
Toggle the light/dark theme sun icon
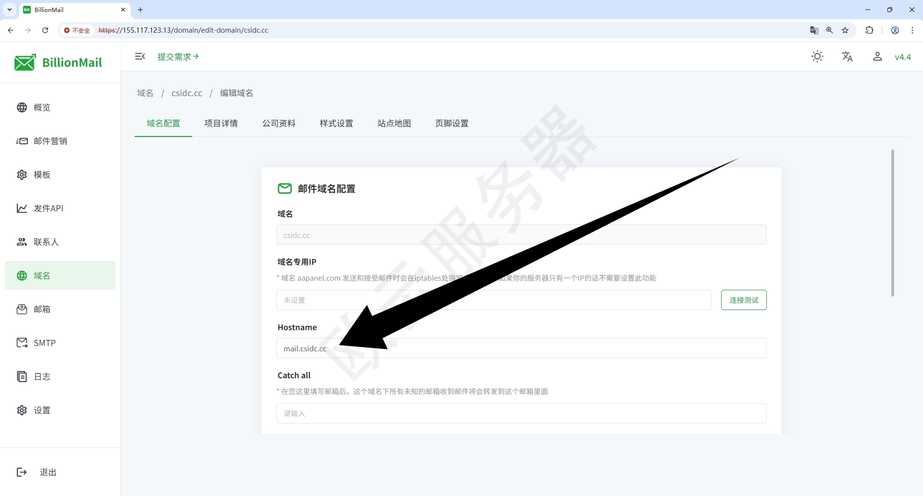pyautogui.click(x=817, y=57)
